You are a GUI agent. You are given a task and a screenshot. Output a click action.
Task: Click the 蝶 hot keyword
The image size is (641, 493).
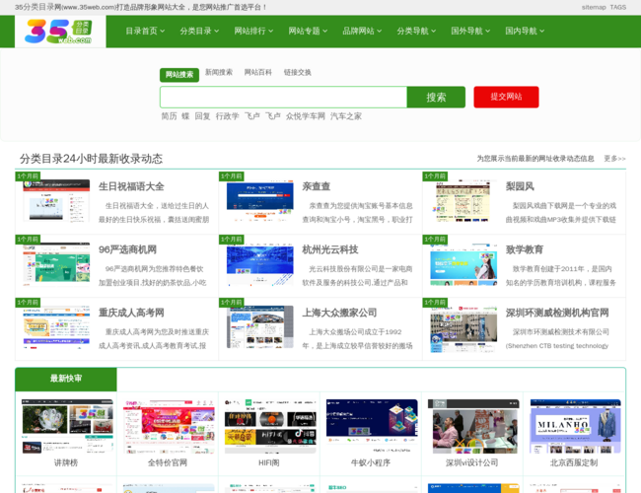(x=185, y=116)
